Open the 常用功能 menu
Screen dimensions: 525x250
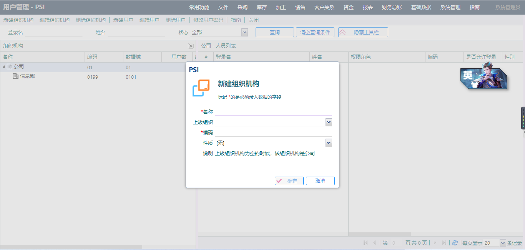(x=199, y=7)
